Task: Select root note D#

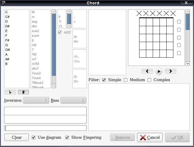Action: tap(17, 26)
